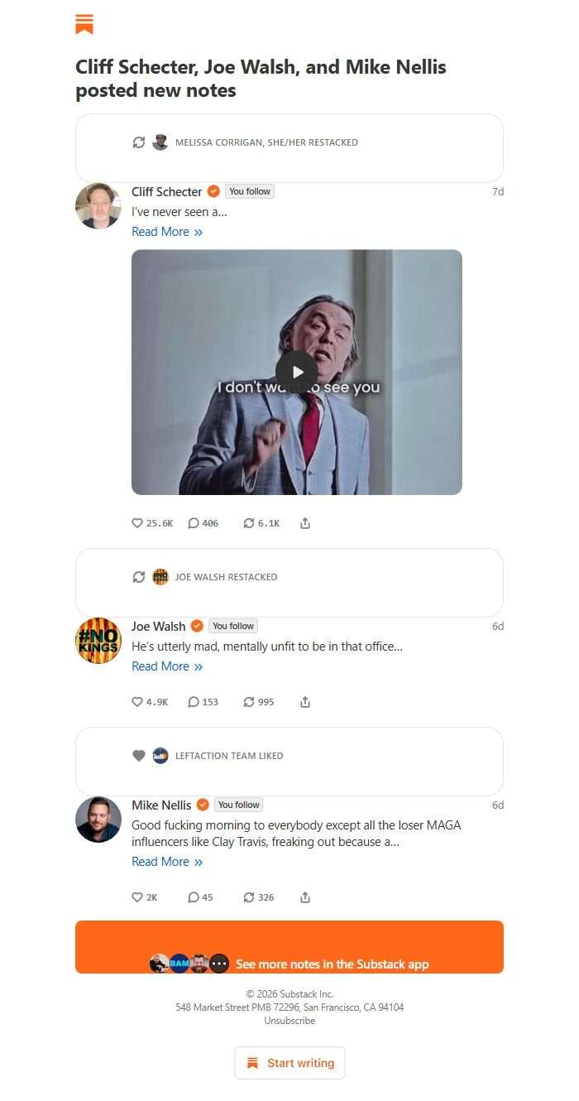Open Joe Walsh's No Kings avatar
The height and width of the screenshot is (1101, 579).
98,640
